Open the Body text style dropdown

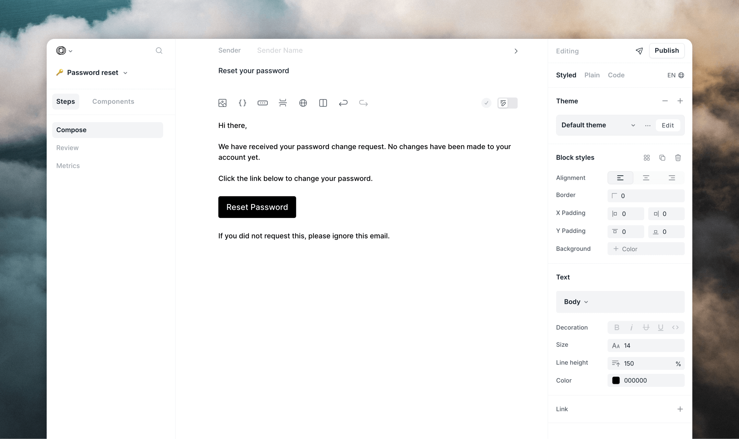pyautogui.click(x=576, y=302)
